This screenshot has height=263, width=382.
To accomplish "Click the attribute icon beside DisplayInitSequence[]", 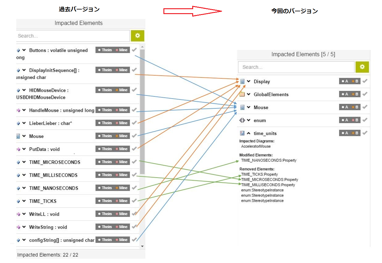I will pos(18,70).
